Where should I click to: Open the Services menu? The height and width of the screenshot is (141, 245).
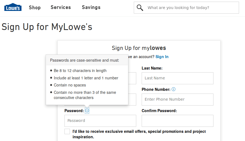(61, 7)
